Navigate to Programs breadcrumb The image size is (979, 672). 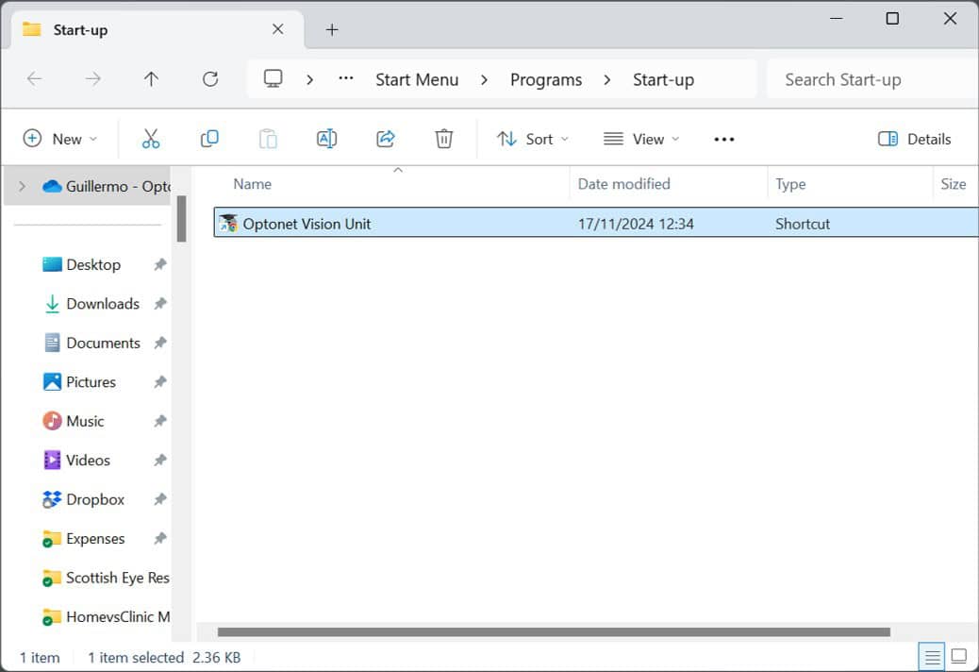pos(546,80)
